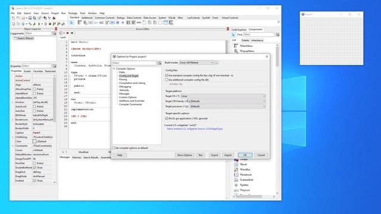Pick the TRadioButton palette icon
Viewport: 381px width, 214px height.
coord(123,23)
